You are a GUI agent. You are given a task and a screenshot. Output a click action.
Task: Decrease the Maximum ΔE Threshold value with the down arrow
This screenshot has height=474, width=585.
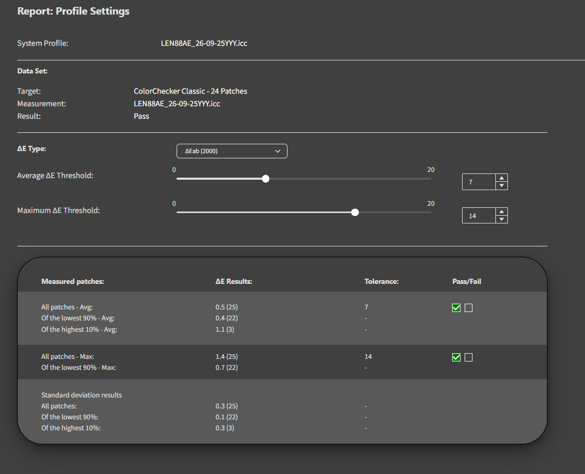click(502, 219)
